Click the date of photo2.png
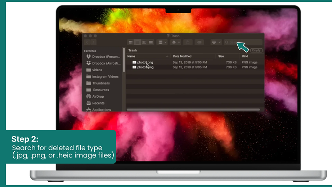Image resolution: width=332 pixels, height=187 pixels. pyautogui.click(x=190, y=67)
